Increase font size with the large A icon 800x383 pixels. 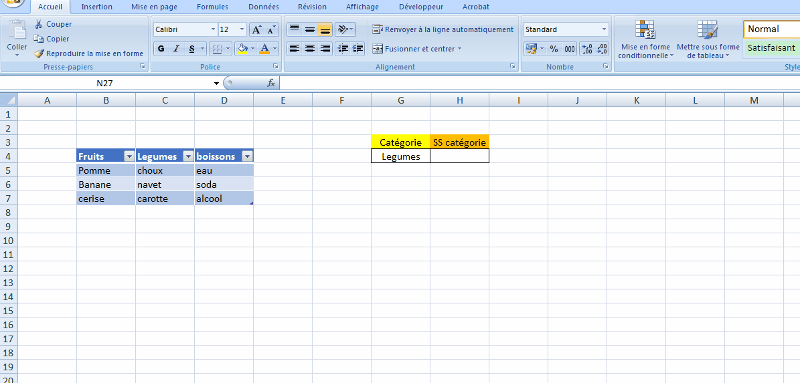coord(256,29)
